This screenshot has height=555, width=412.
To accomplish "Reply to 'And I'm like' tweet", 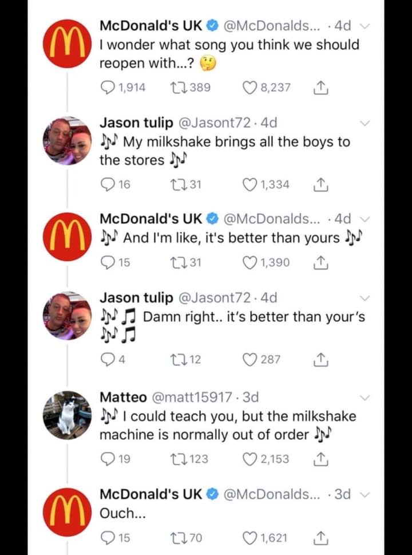I will (107, 262).
